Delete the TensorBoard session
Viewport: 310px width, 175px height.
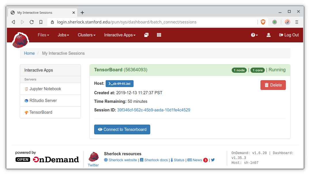point(273,85)
